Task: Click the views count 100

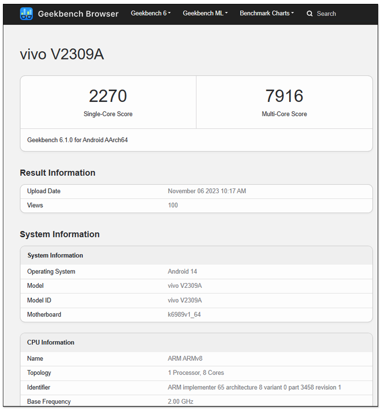Action: pyautogui.click(x=173, y=205)
